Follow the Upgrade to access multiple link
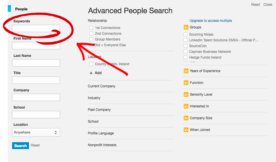 211,21
